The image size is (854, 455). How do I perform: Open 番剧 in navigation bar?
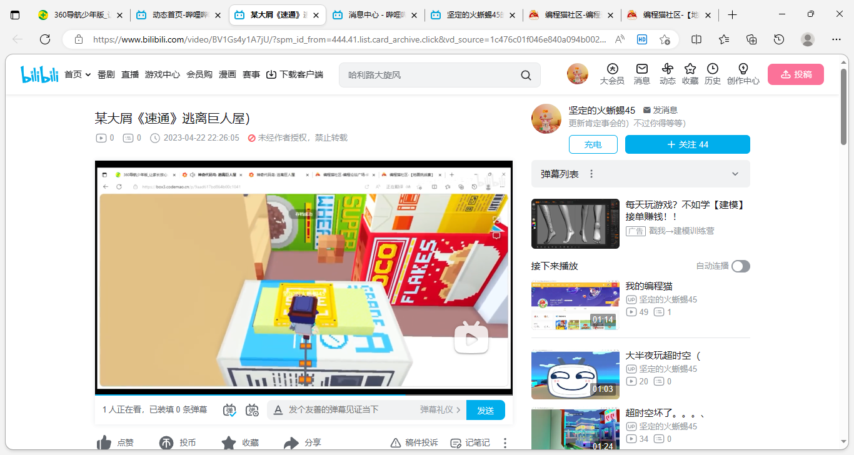pyautogui.click(x=106, y=74)
